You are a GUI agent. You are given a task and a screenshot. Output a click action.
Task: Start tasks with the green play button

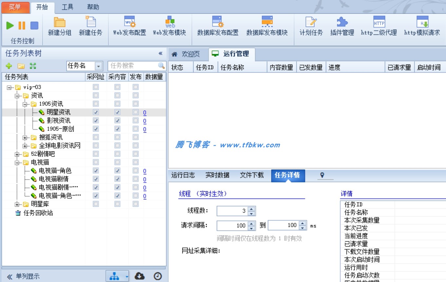pyautogui.click(x=10, y=26)
